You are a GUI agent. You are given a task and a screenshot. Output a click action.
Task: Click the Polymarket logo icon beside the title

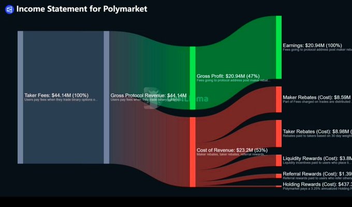click(9, 9)
